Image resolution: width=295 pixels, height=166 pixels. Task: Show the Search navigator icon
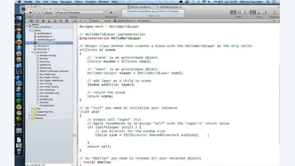tap(43, 21)
